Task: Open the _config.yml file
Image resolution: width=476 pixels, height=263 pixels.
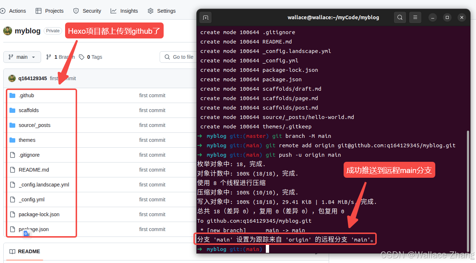Action: click(x=32, y=200)
